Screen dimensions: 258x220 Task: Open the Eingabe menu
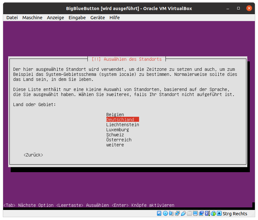[x=77, y=18]
